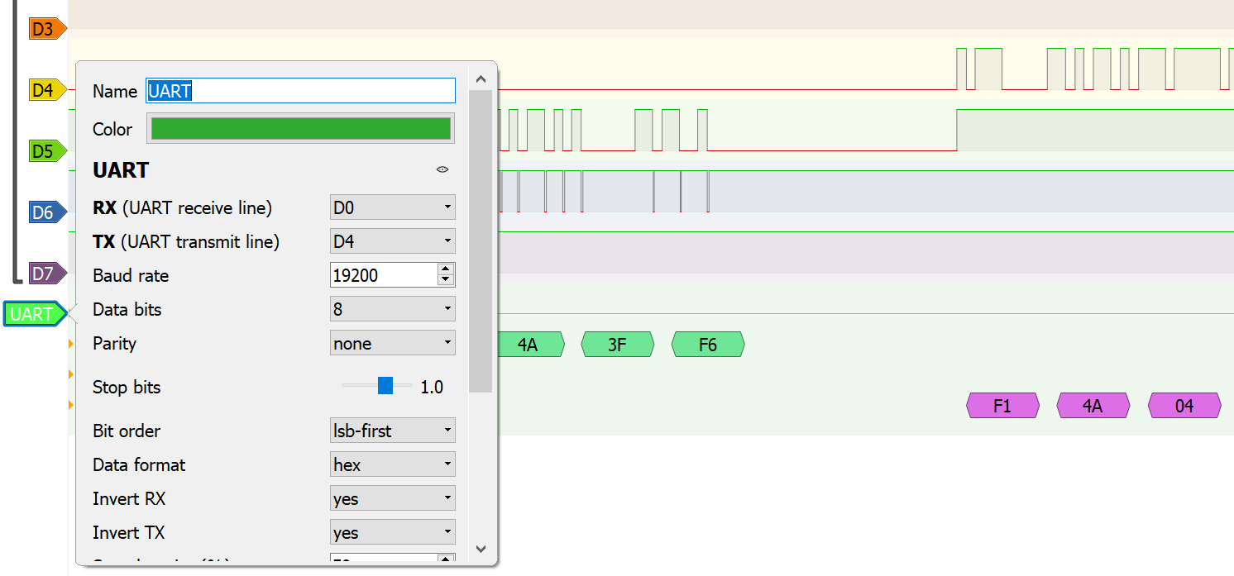Image resolution: width=1234 pixels, height=576 pixels.
Task: Increase baud rate with the stepper arrow
Action: pos(444,269)
